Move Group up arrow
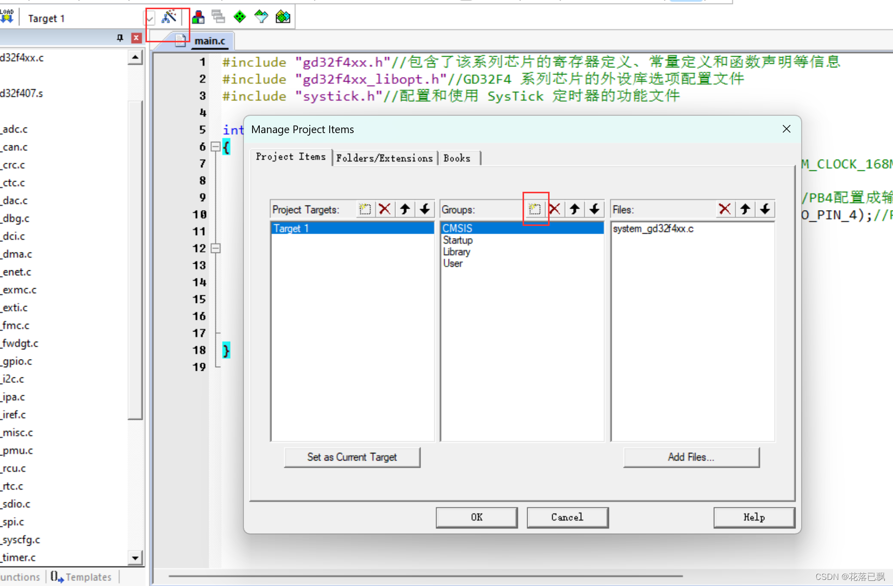Viewport: 893px width, 586px height. 575,209
